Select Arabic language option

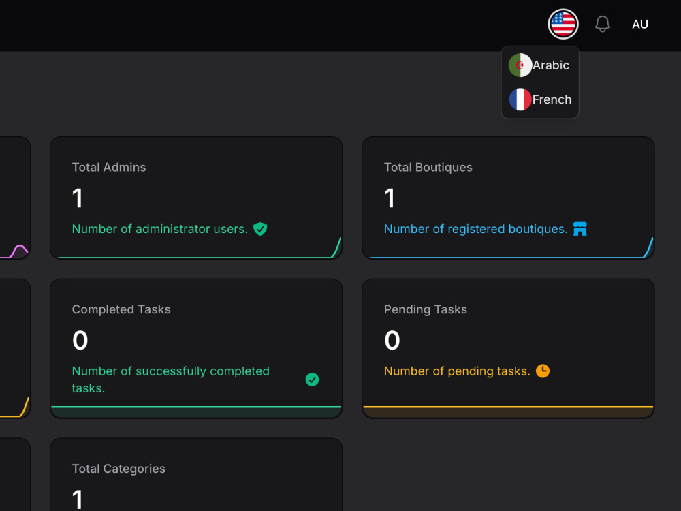(x=540, y=65)
